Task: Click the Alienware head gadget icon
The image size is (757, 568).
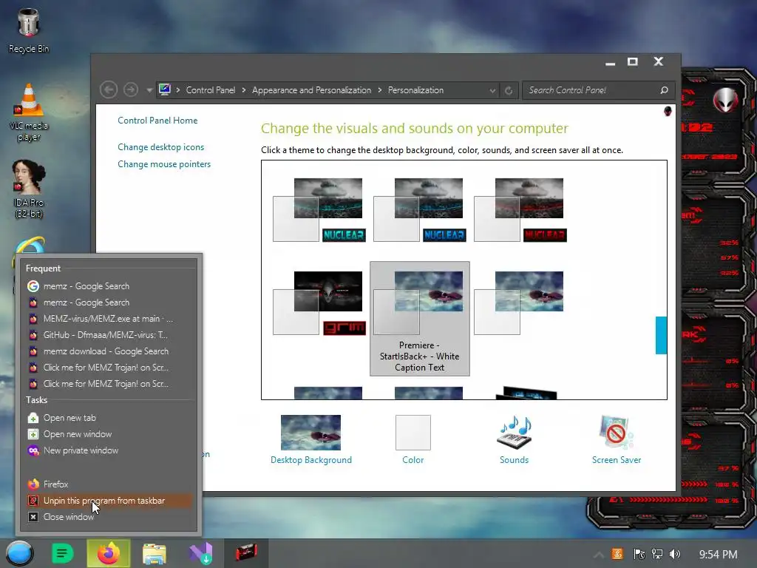Action: tap(726, 101)
